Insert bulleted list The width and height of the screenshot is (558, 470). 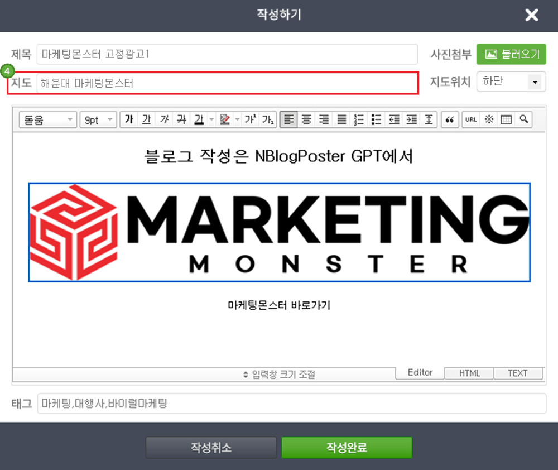pyautogui.click(x=376, y=119)
